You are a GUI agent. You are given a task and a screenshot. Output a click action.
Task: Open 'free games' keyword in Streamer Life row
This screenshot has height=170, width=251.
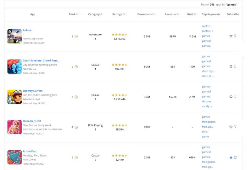tap(209, 122)
